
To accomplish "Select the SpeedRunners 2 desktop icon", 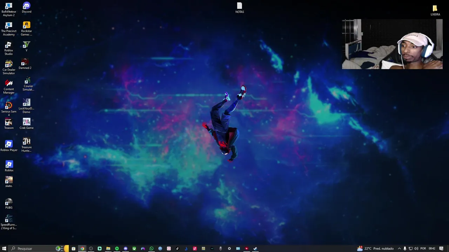I will point(9,222).
